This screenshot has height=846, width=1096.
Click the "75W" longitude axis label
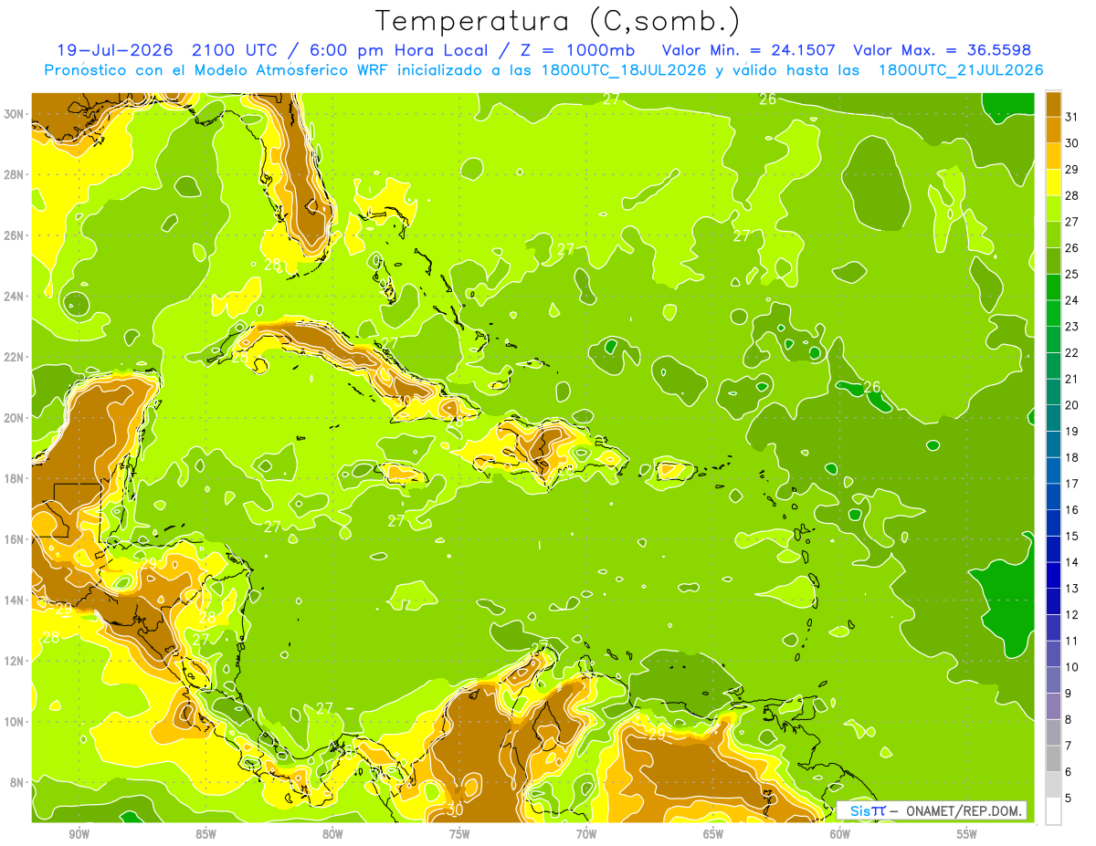point(459,834)
